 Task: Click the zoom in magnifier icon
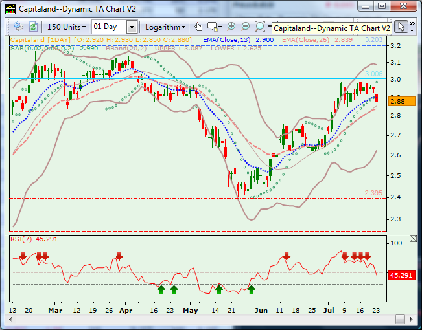(231, 27)
